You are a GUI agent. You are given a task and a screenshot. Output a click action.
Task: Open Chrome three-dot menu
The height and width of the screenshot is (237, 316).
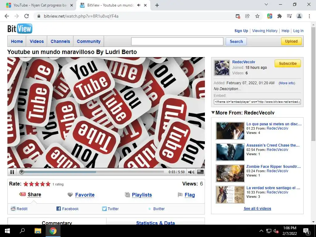point(309,16)
